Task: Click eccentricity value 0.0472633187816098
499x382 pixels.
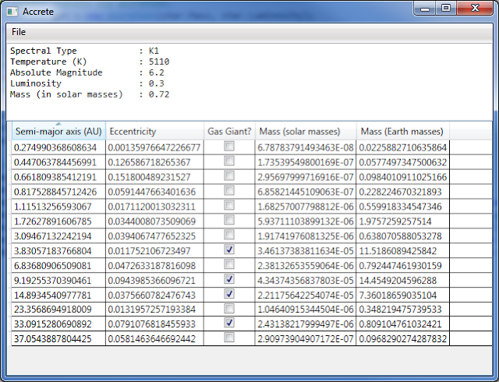Action: click(x=151, y=266)
